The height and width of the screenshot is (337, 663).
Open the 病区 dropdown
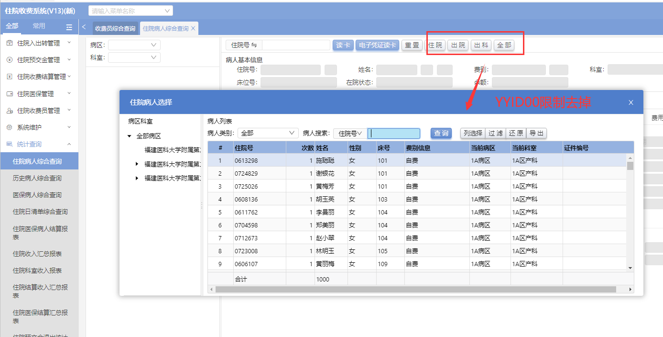click(x=154, y=45)
